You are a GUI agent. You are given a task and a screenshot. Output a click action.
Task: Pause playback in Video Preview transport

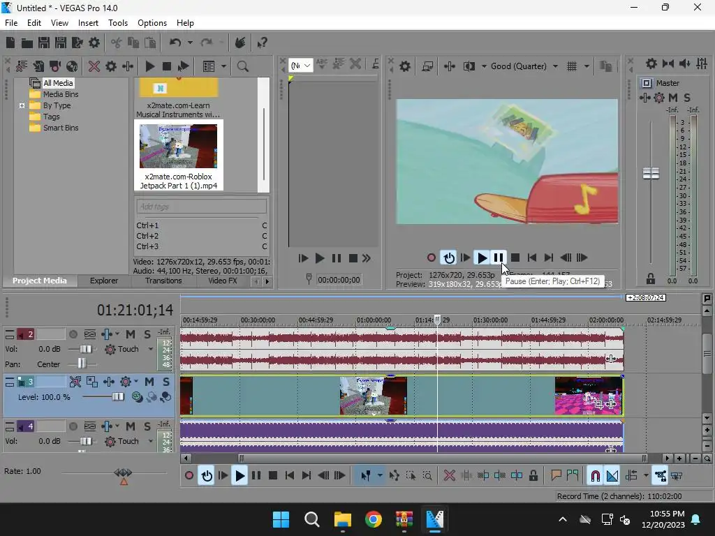(x=499, y=258)
